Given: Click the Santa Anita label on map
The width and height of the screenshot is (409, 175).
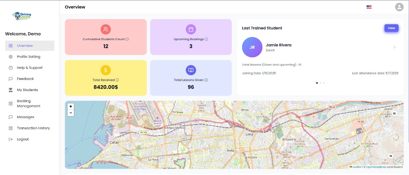Looking at the screenshot, I should click(x=331, y=139).
